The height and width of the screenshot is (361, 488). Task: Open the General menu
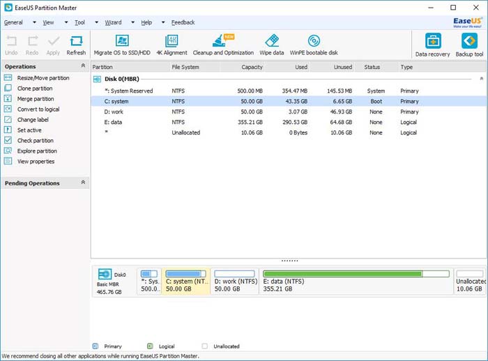tap(13, 22)
